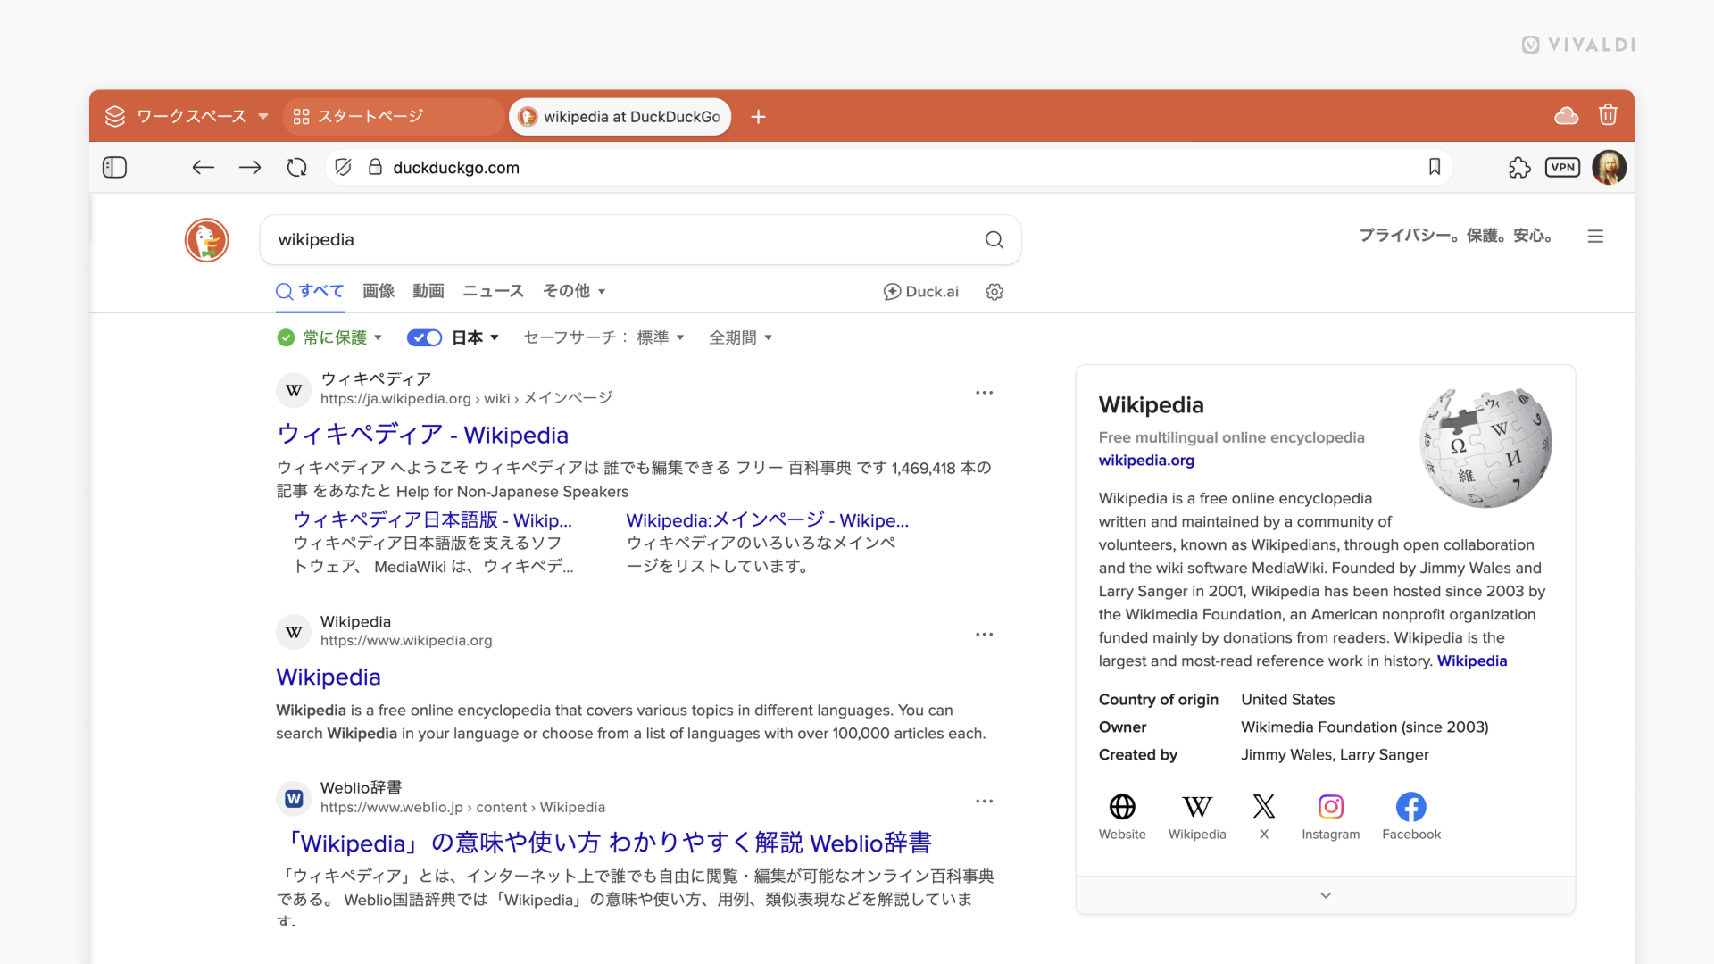Open the tracker blocker shield icon
The width and height of the screenshot is (1714, 964).
pyautogui.click(x=344, y=168)
